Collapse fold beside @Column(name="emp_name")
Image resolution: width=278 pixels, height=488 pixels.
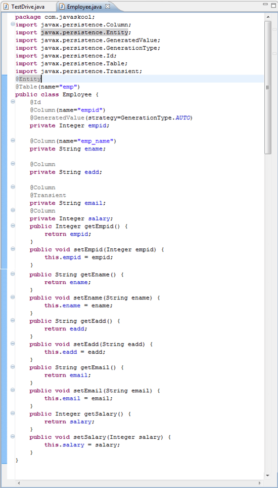13,140
